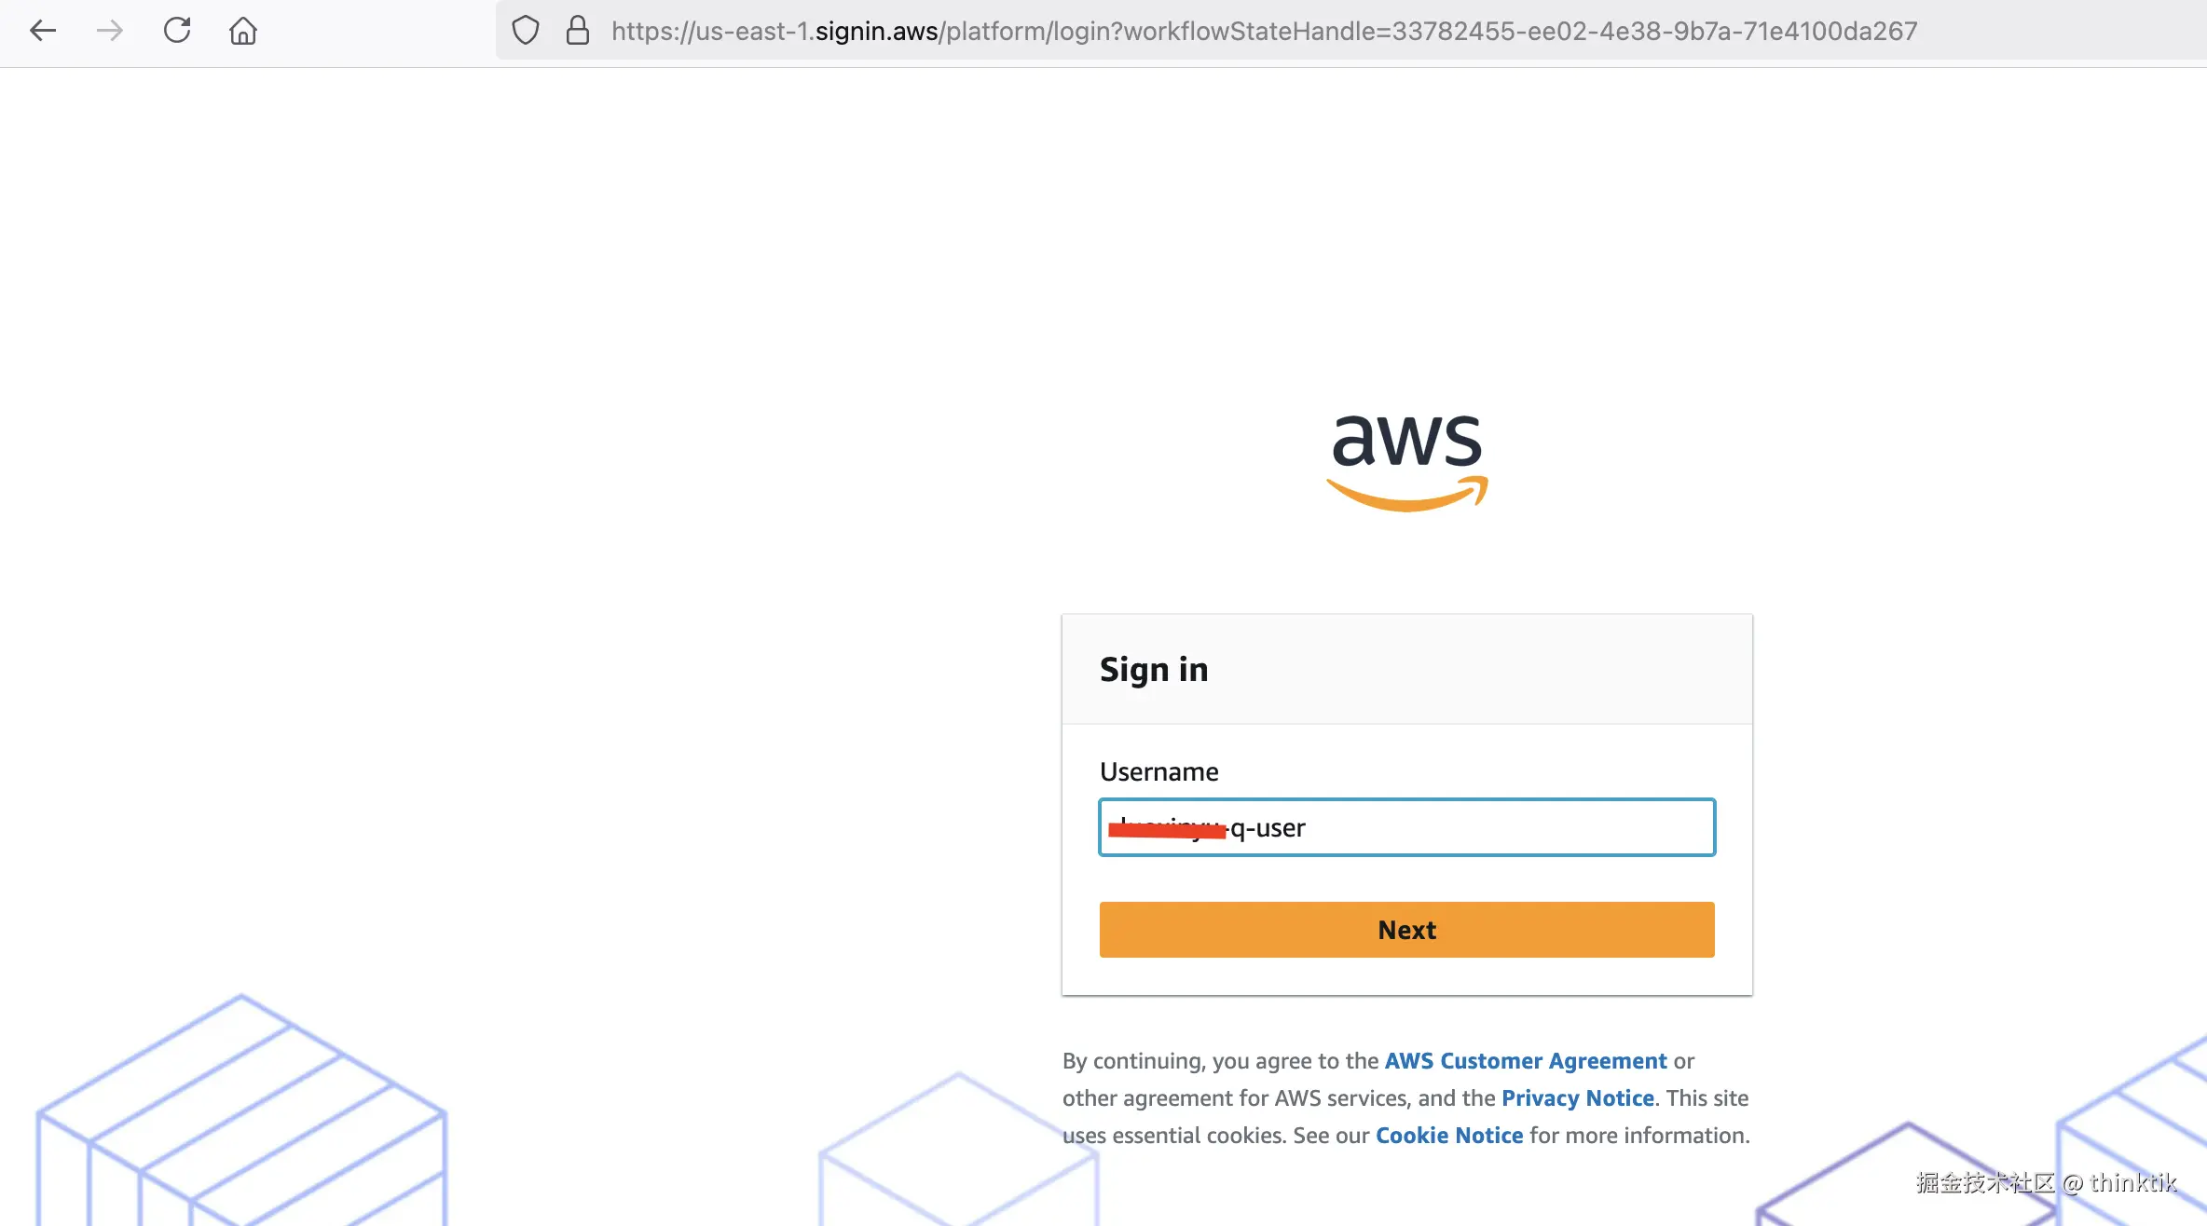Open the Cookie Notice link
The width and height of the screenshot is (2207, 1226).
[x=1448, y=1136]
